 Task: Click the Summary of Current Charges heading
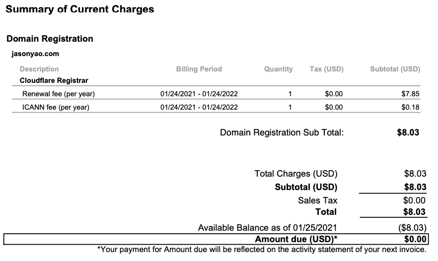tap(80, 9)
